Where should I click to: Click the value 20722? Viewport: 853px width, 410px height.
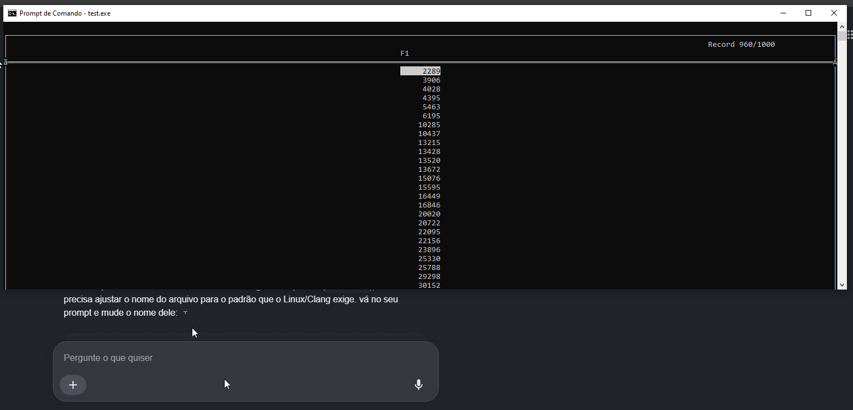[429, 223]
